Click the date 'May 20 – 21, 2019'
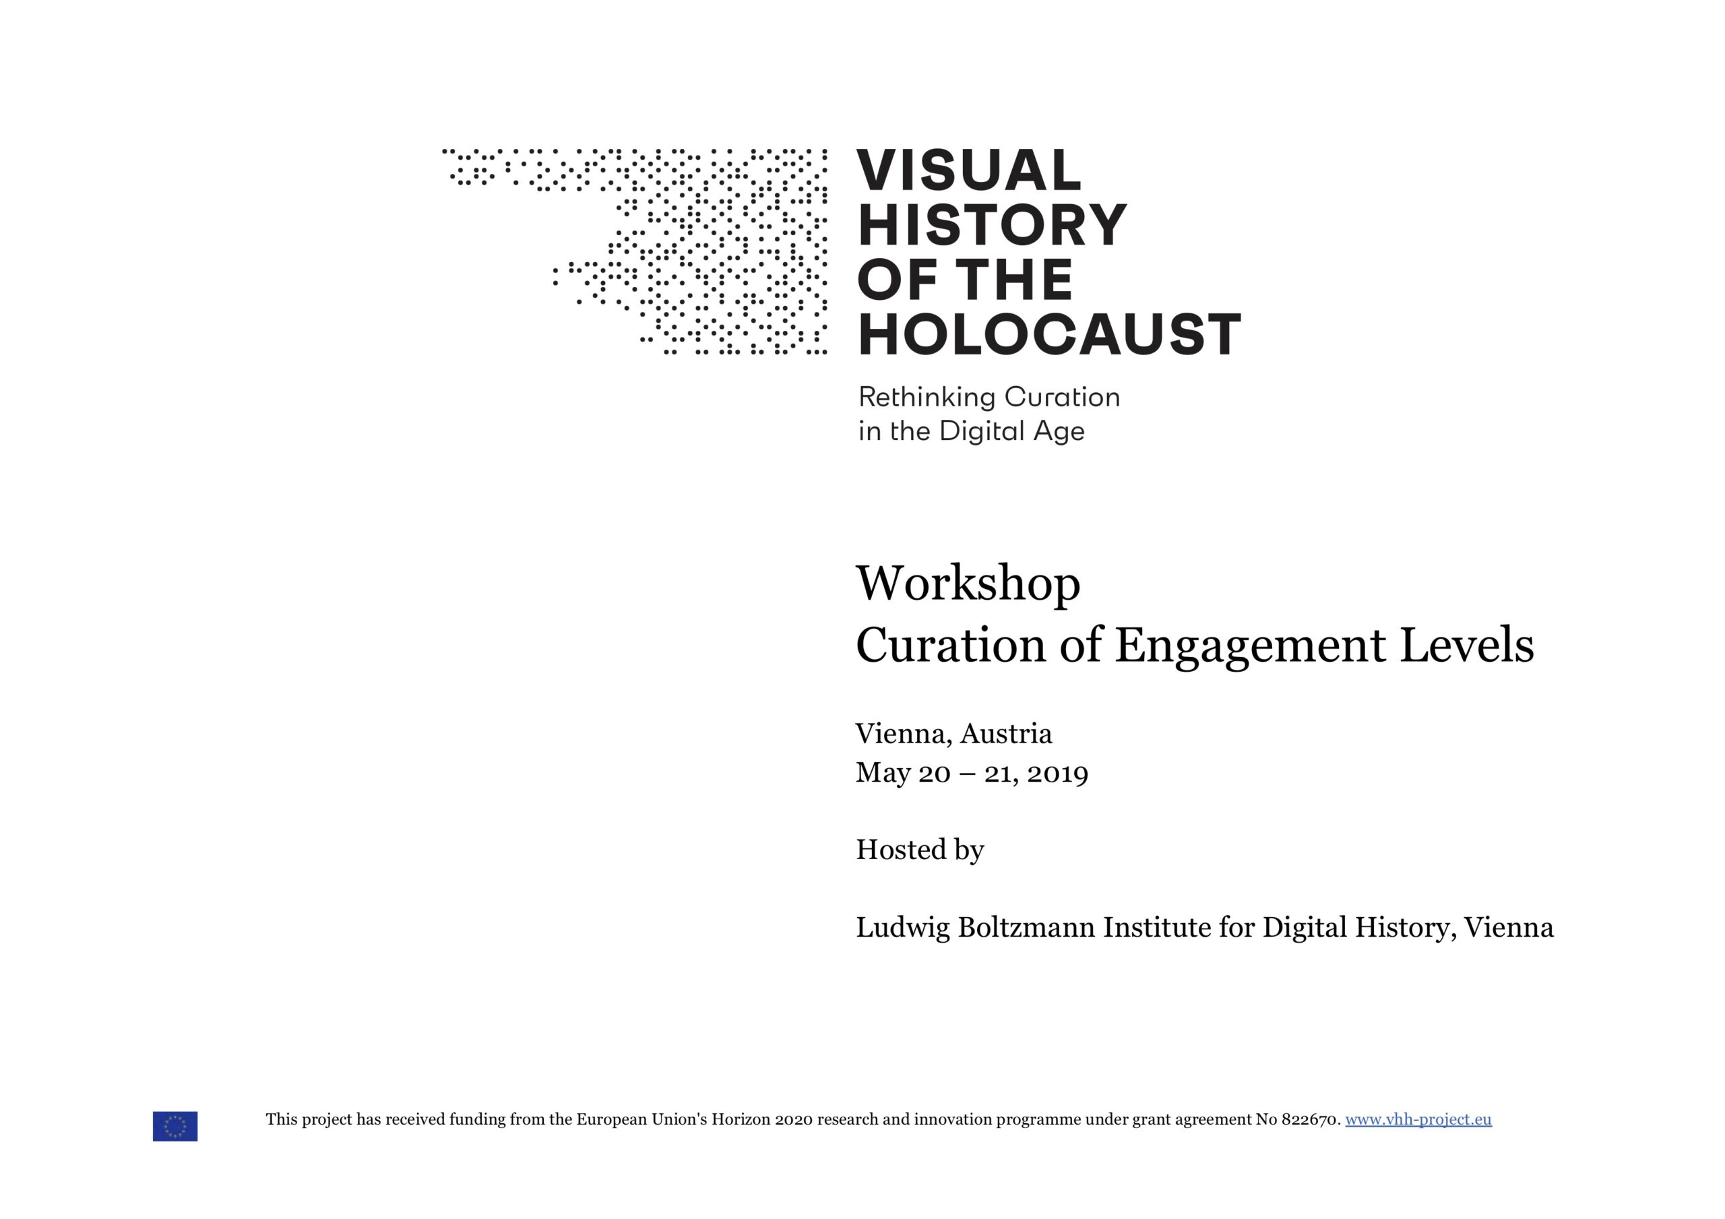The width and height of the screenshot is (1725, 1219). tap(972, 773)
